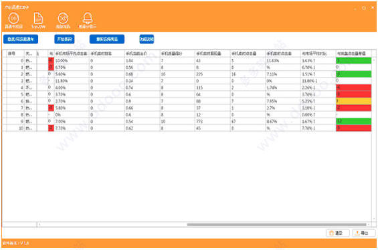This screenshot has height=250, width=378.
Task: Click the left arrow of horizontal scrollbar
Action: (39, 225)
